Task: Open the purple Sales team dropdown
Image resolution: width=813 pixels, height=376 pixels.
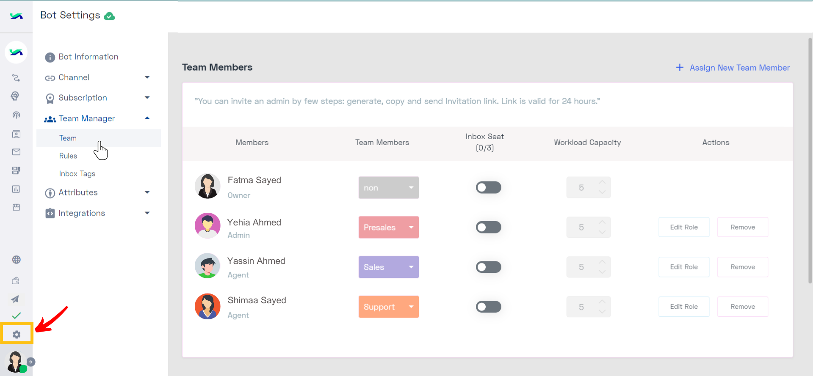Action: [x=389, y=267]
